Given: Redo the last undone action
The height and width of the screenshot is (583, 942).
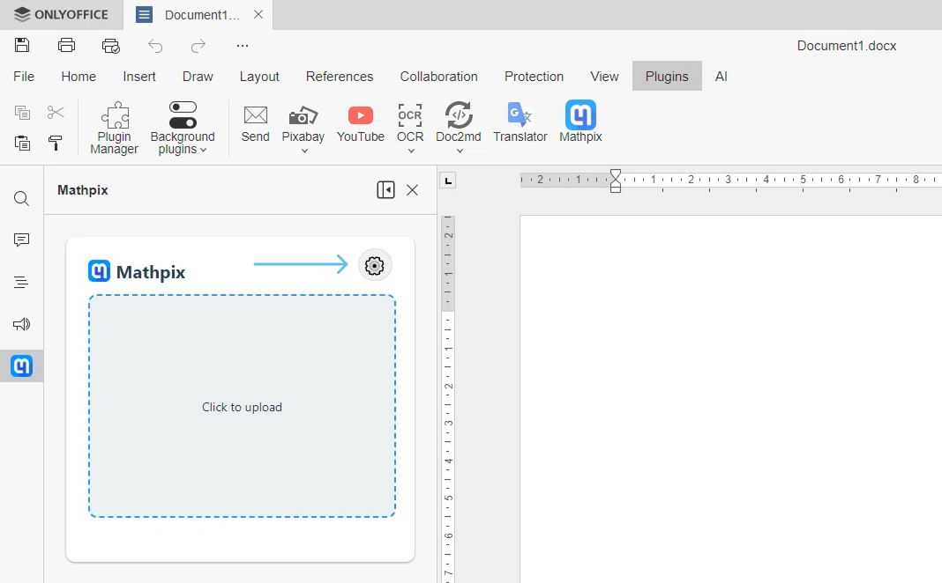Looking at the screenshot, I should click(198, 46).
